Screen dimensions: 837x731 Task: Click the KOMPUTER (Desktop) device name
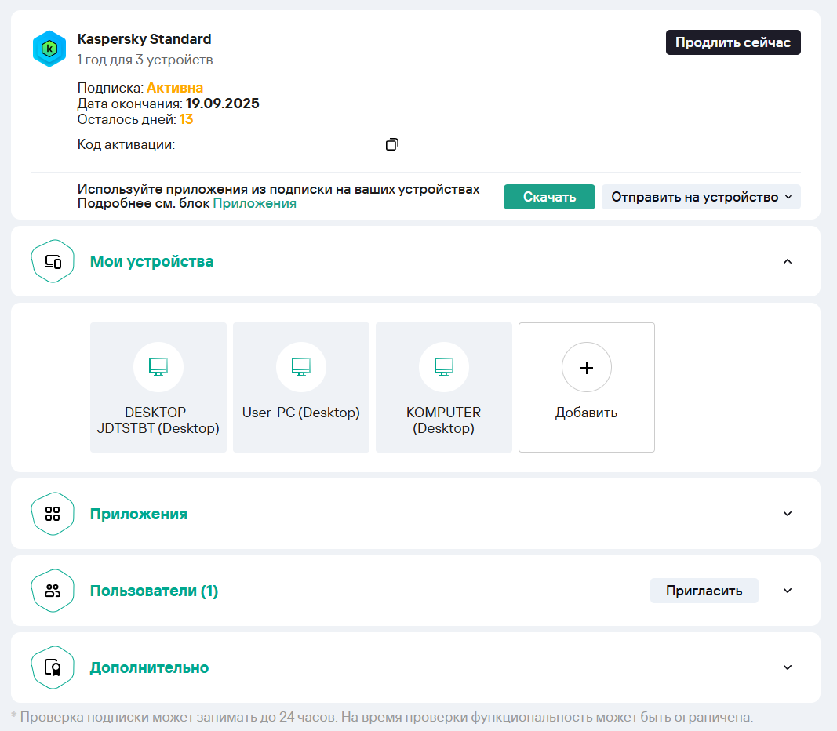click(x=443, y=420)
